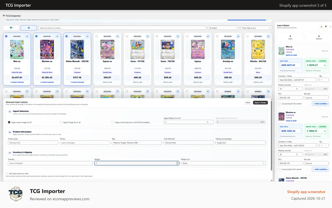The width and height of the screenshot is (332, 208).
Task: Click the 3 Cards summary tile
Action: click(x=290, y=37)
